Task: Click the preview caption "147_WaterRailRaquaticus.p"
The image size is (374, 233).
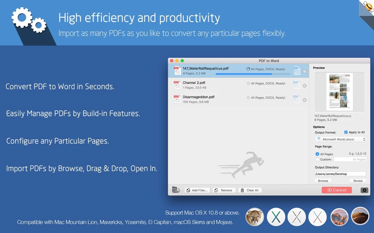Action: (x=333, y=116)
